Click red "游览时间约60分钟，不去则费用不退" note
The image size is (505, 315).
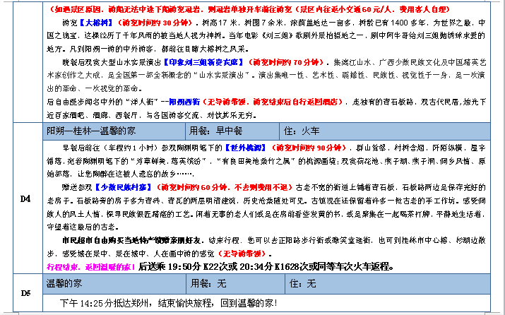pos(224,187)
